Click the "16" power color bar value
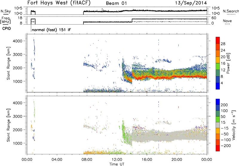 point(223,64)
